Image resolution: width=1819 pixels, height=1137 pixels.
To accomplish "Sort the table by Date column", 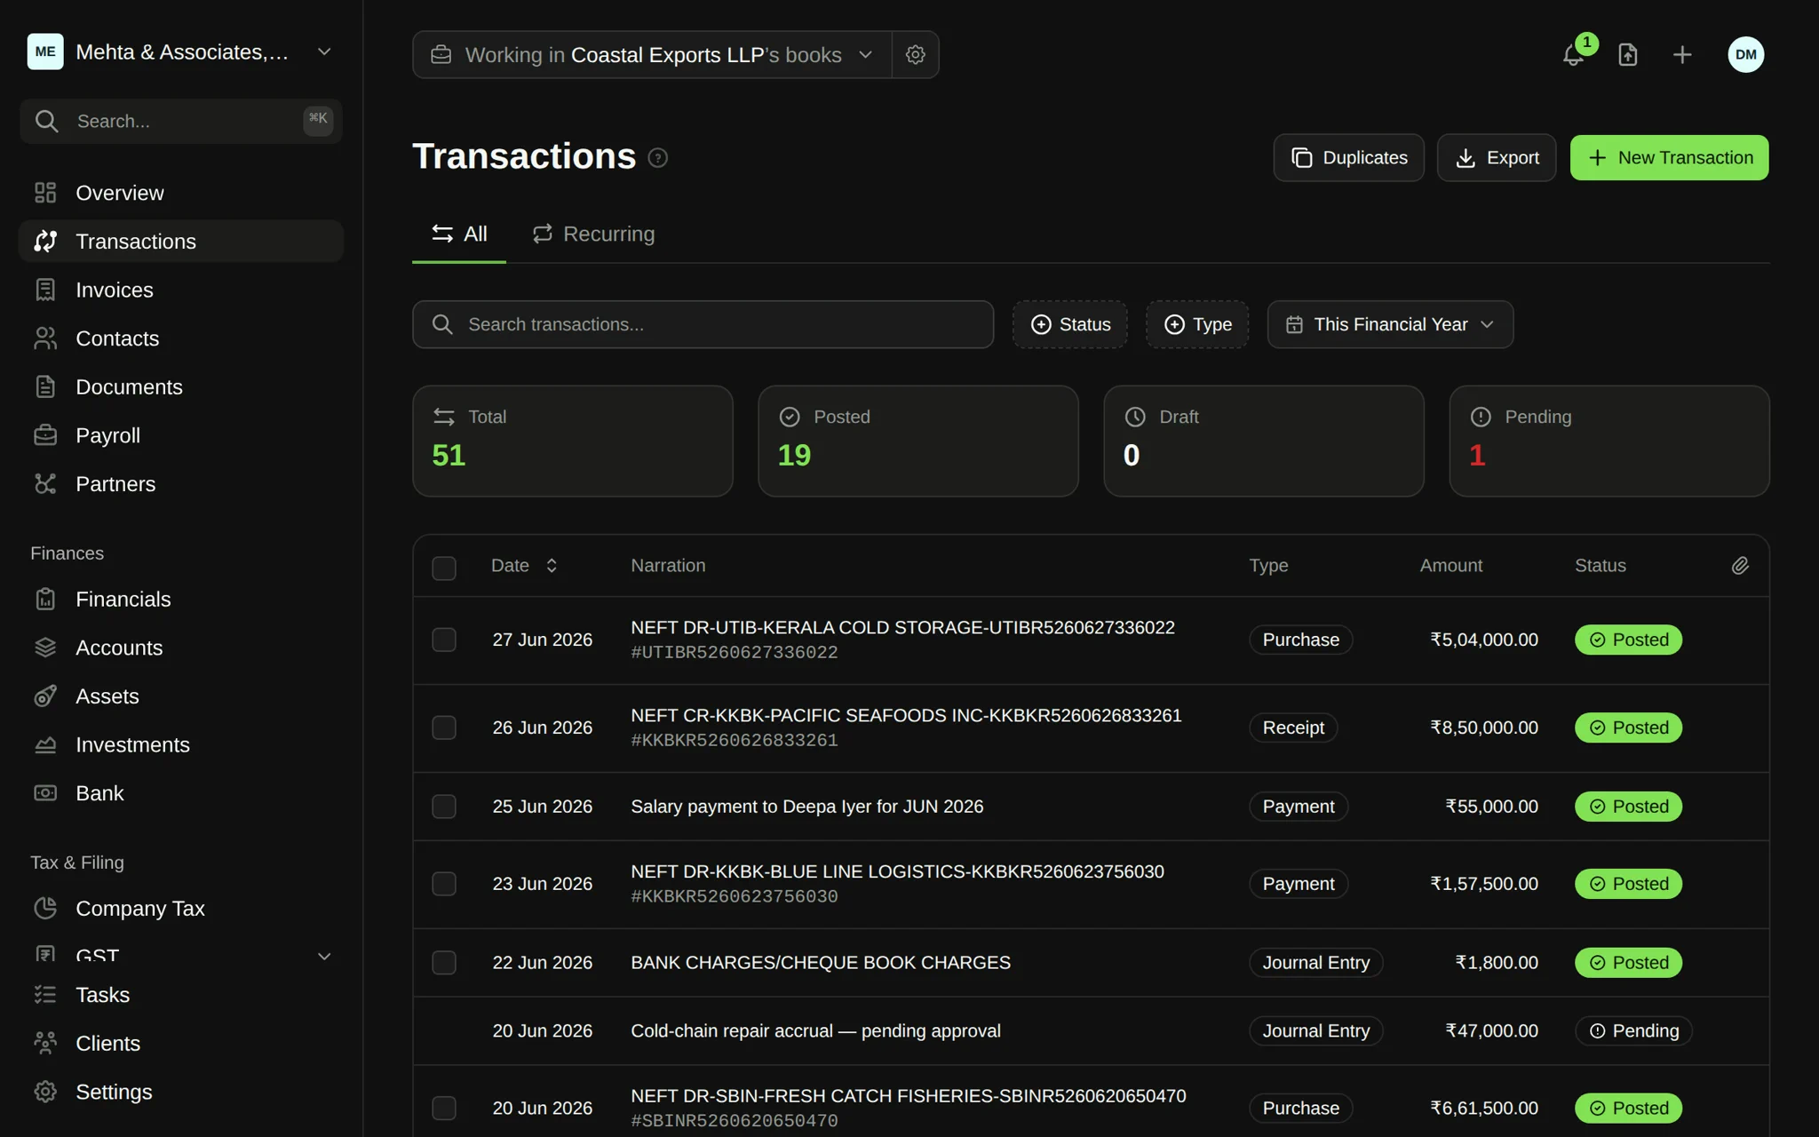I will pos(524,566).
